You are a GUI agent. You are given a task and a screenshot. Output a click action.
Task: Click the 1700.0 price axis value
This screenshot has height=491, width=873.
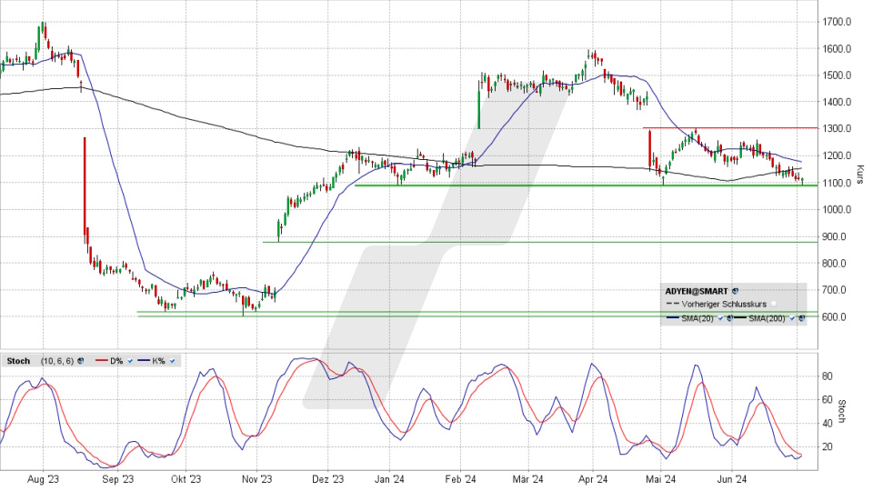point(837,22)
